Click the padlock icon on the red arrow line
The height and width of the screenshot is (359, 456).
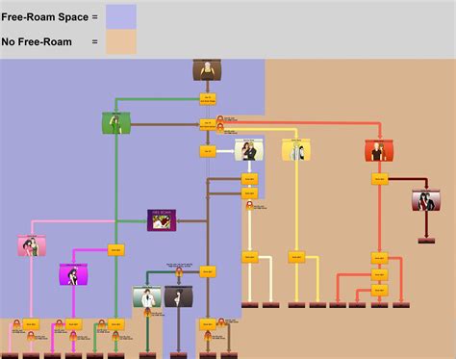220,119
